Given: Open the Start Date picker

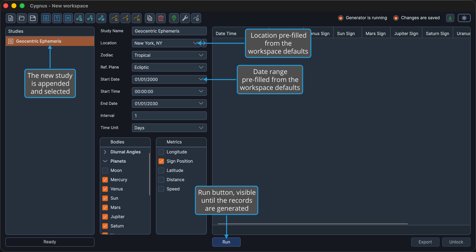Looking at the screenshot, I should (x=169, y=79).
